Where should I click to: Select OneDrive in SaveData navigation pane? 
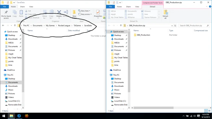[x=11, y=70]
